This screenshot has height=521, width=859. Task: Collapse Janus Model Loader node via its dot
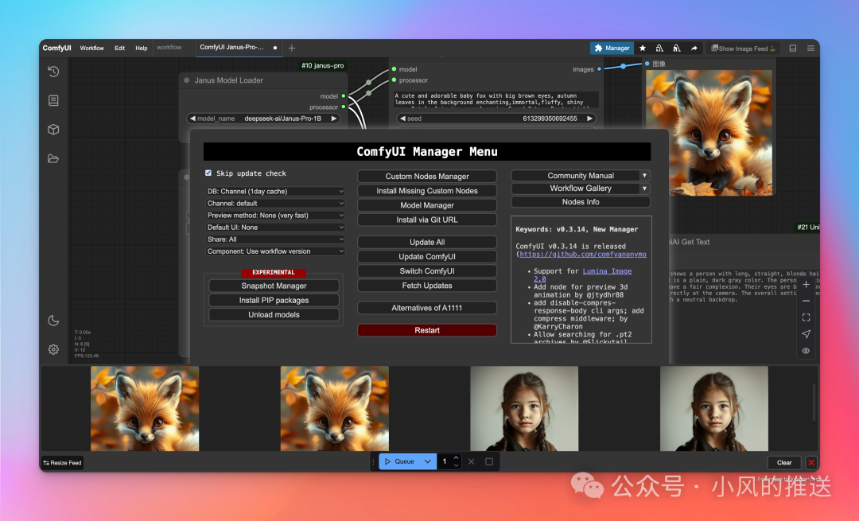point(187,80)
